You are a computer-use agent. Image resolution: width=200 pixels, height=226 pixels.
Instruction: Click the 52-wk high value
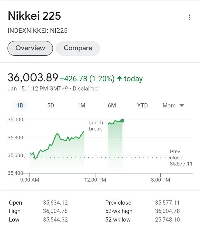point(167,211)
